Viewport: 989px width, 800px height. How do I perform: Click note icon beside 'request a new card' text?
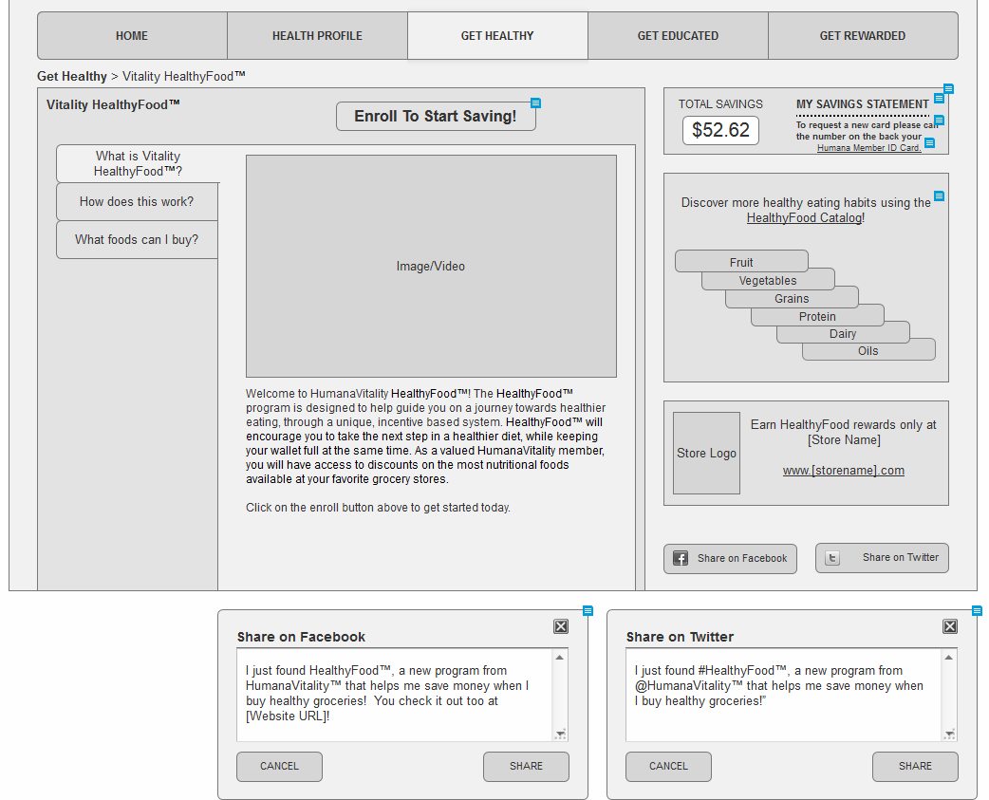(x=939, y=120)
